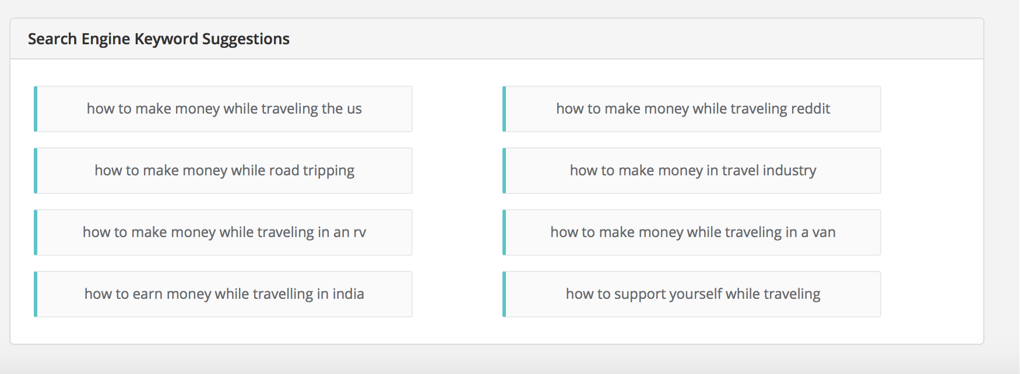Click the teal bar beside "traveling in a van"

(504, 232)
